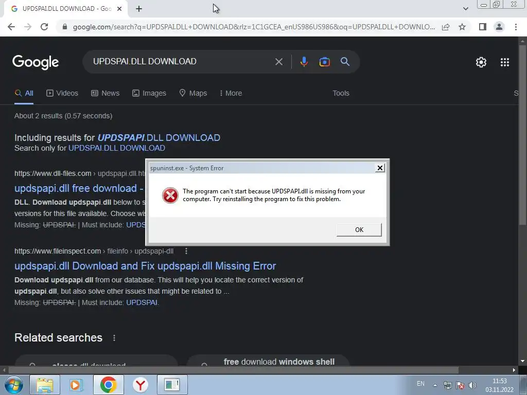Close the spuninst.exe System Error dialog
The height and width of the screenshot is (395, 527).
pos(380,168)
